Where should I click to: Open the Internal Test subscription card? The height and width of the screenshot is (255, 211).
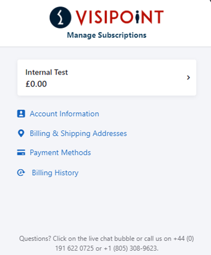tap(107, 77)
